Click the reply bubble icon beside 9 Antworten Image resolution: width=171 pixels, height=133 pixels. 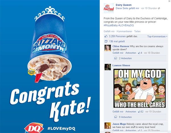pos(116,117)
